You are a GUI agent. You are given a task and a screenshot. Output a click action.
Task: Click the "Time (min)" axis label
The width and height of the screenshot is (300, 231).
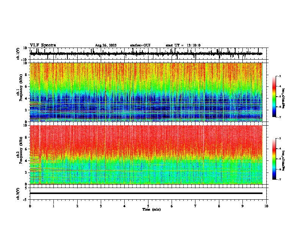click(x=152, y=209)
